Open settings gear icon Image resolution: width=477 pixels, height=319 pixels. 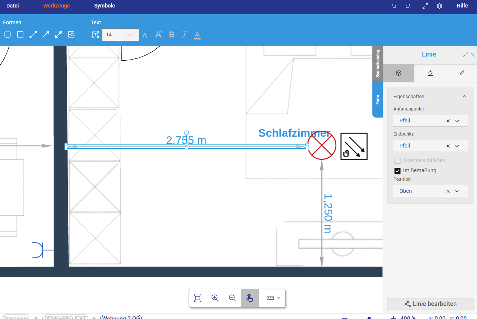click(x=439, y=6)
